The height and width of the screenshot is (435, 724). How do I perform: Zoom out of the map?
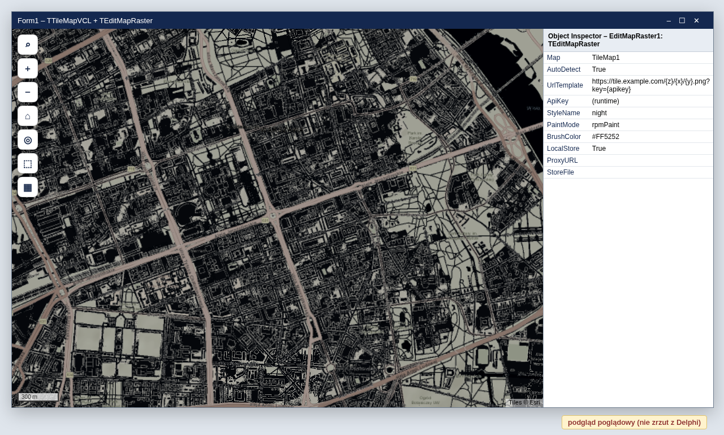coord(28,92)
